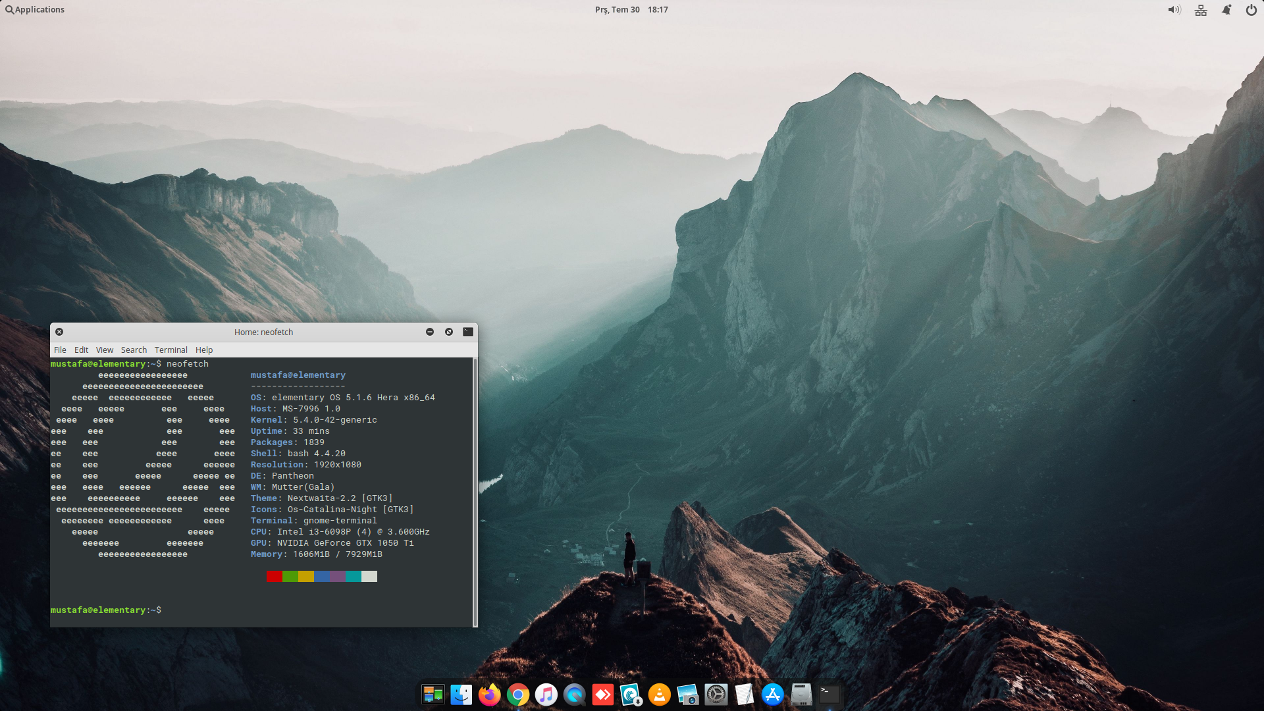This screenshot has width=1264, height=711.
Task: Click the 'Home: neofetch' window title
Action: click(263, 332)
